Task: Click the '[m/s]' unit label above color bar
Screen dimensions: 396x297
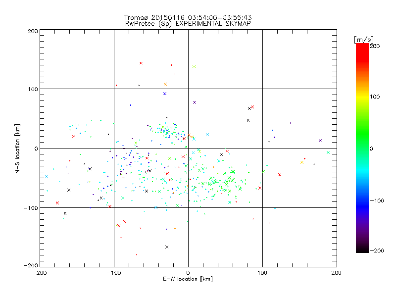Action: (364, 40)
